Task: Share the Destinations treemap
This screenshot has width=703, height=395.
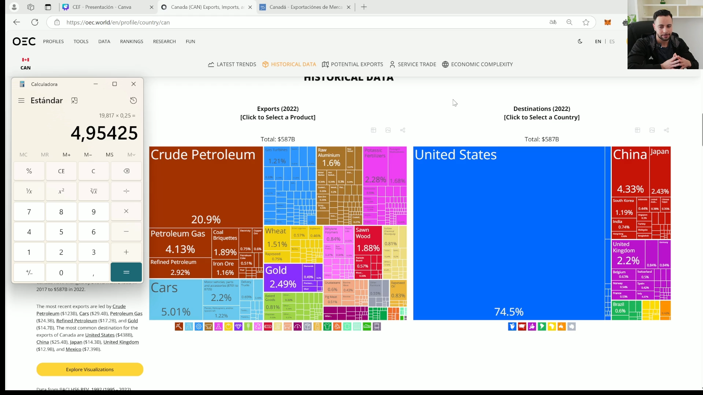Action: click(666, 130)
